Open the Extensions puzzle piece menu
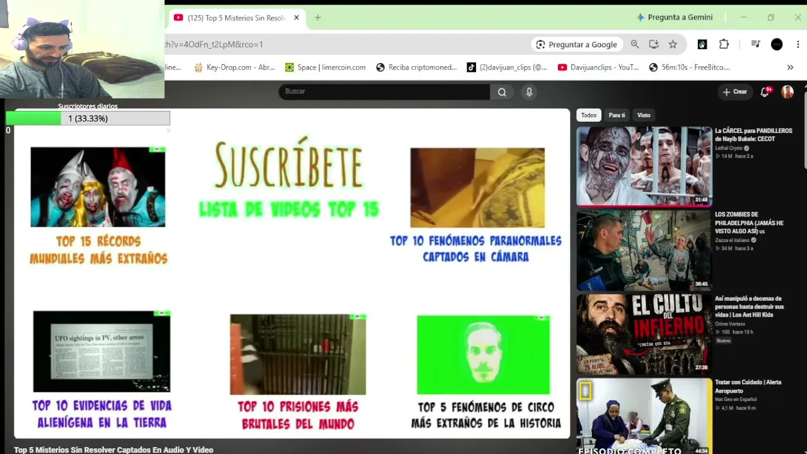The image size is (807, 454). pyautogui.click(x=724, y=44)
